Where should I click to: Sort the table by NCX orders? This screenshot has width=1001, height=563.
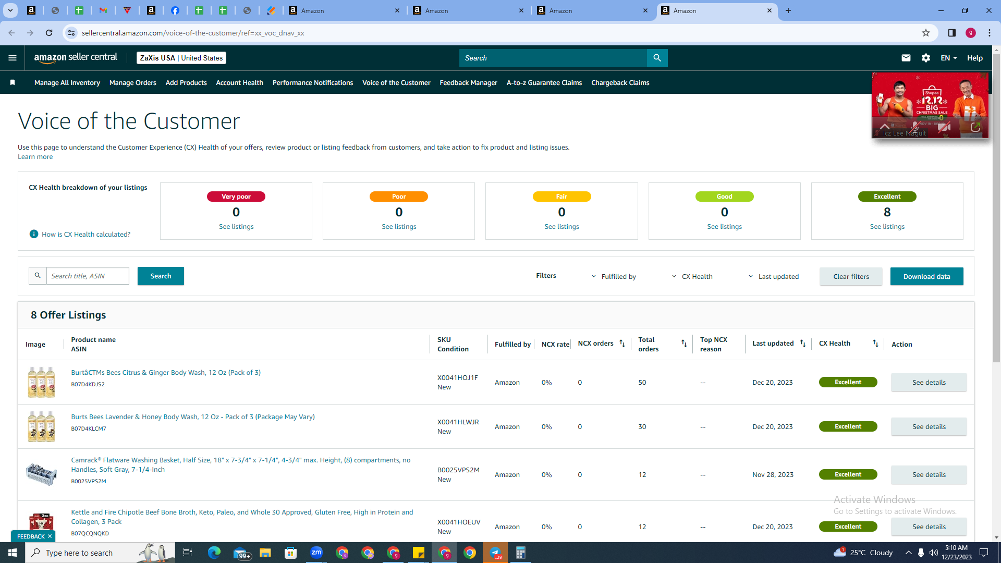pos(622,344)
